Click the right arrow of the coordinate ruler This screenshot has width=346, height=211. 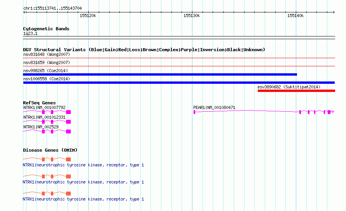point(334,12)
